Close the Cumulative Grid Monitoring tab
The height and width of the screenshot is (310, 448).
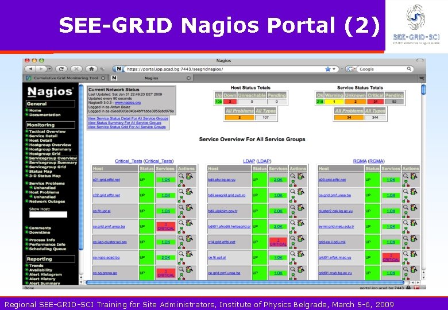pyautogui.click(x=103, y=78)
